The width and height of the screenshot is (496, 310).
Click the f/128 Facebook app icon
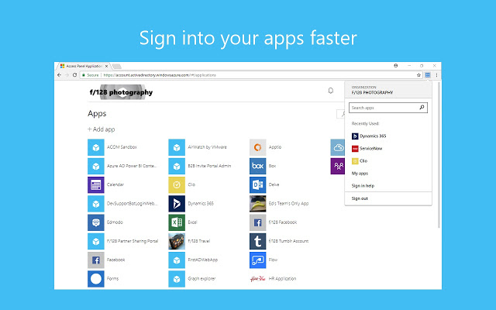tap(258, 222)
